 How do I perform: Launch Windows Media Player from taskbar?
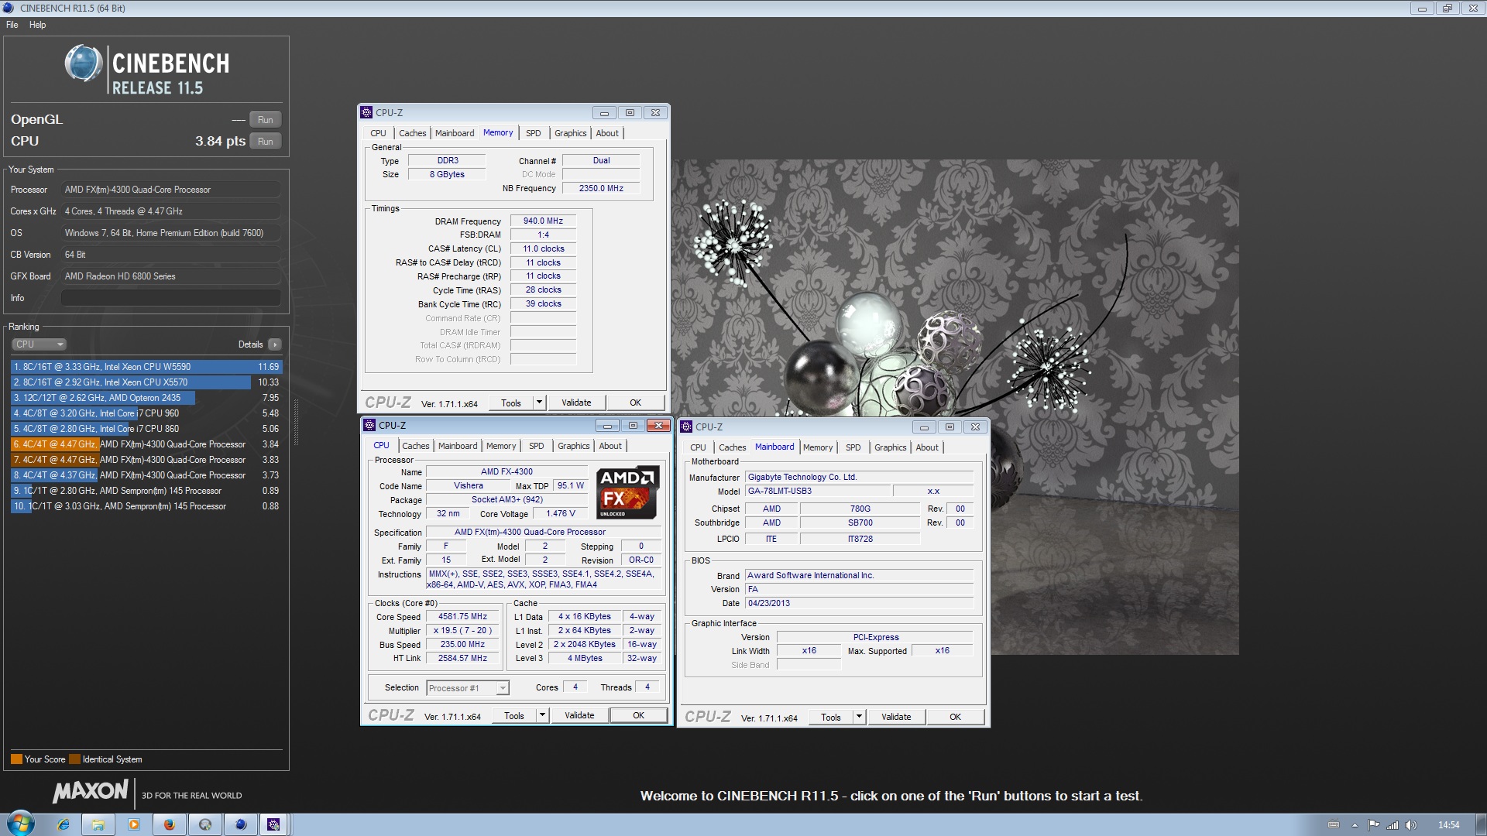pos(134,824)
